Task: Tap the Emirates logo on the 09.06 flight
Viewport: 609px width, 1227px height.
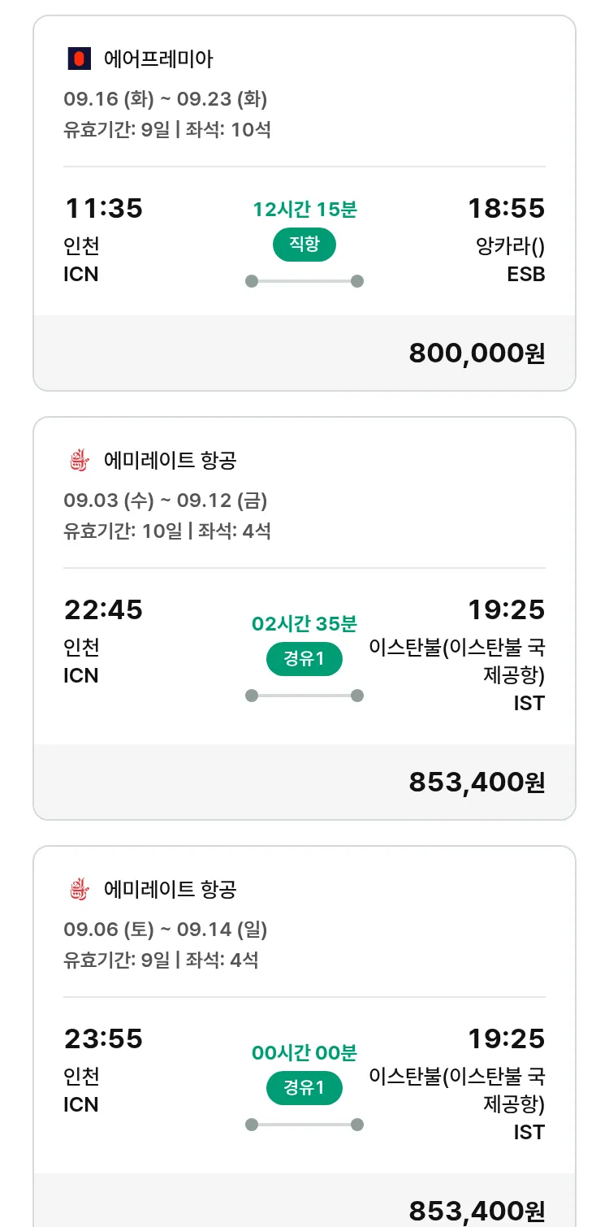Action: 79,890
